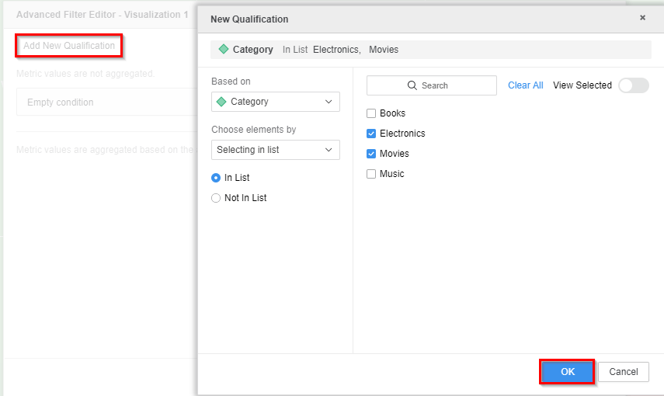The width and height of the screenshot is (664, 396).
Task: Check the Music checkbox
Action: [x=371, y=174]
